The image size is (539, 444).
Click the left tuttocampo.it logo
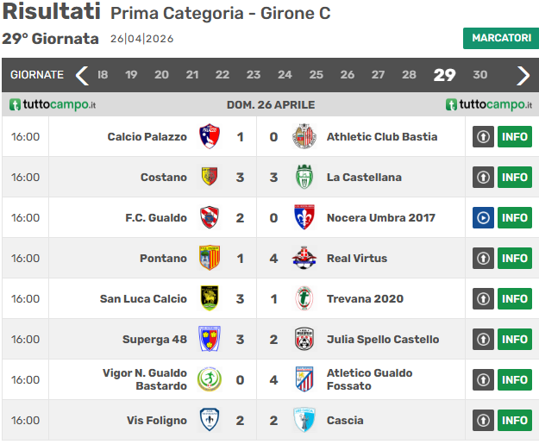53,104
